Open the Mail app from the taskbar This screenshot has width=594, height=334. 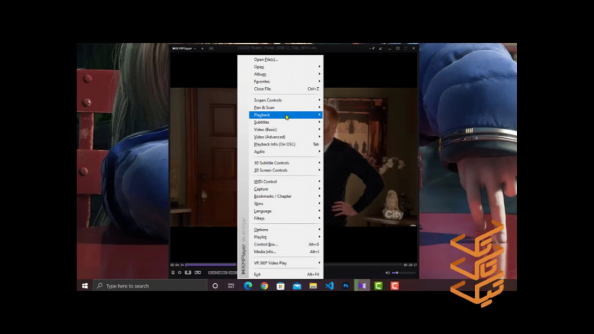coord(297,286)
